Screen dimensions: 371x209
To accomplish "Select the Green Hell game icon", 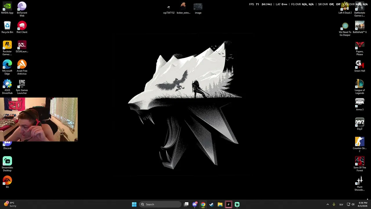I will (x=360, y=66).
